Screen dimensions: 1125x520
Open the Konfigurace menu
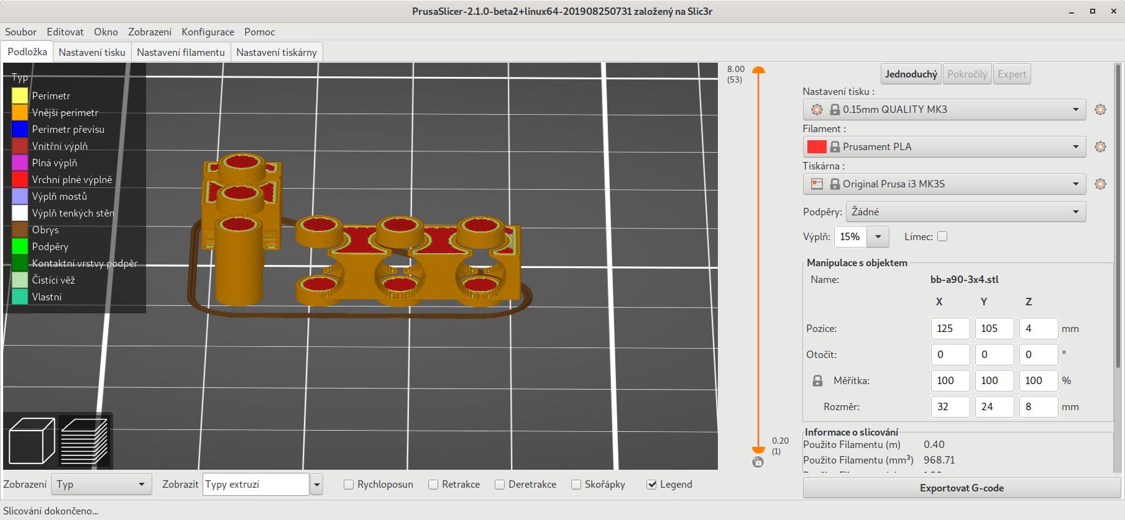(208, 32)
